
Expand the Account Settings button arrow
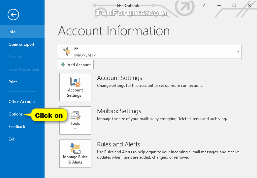83,95
